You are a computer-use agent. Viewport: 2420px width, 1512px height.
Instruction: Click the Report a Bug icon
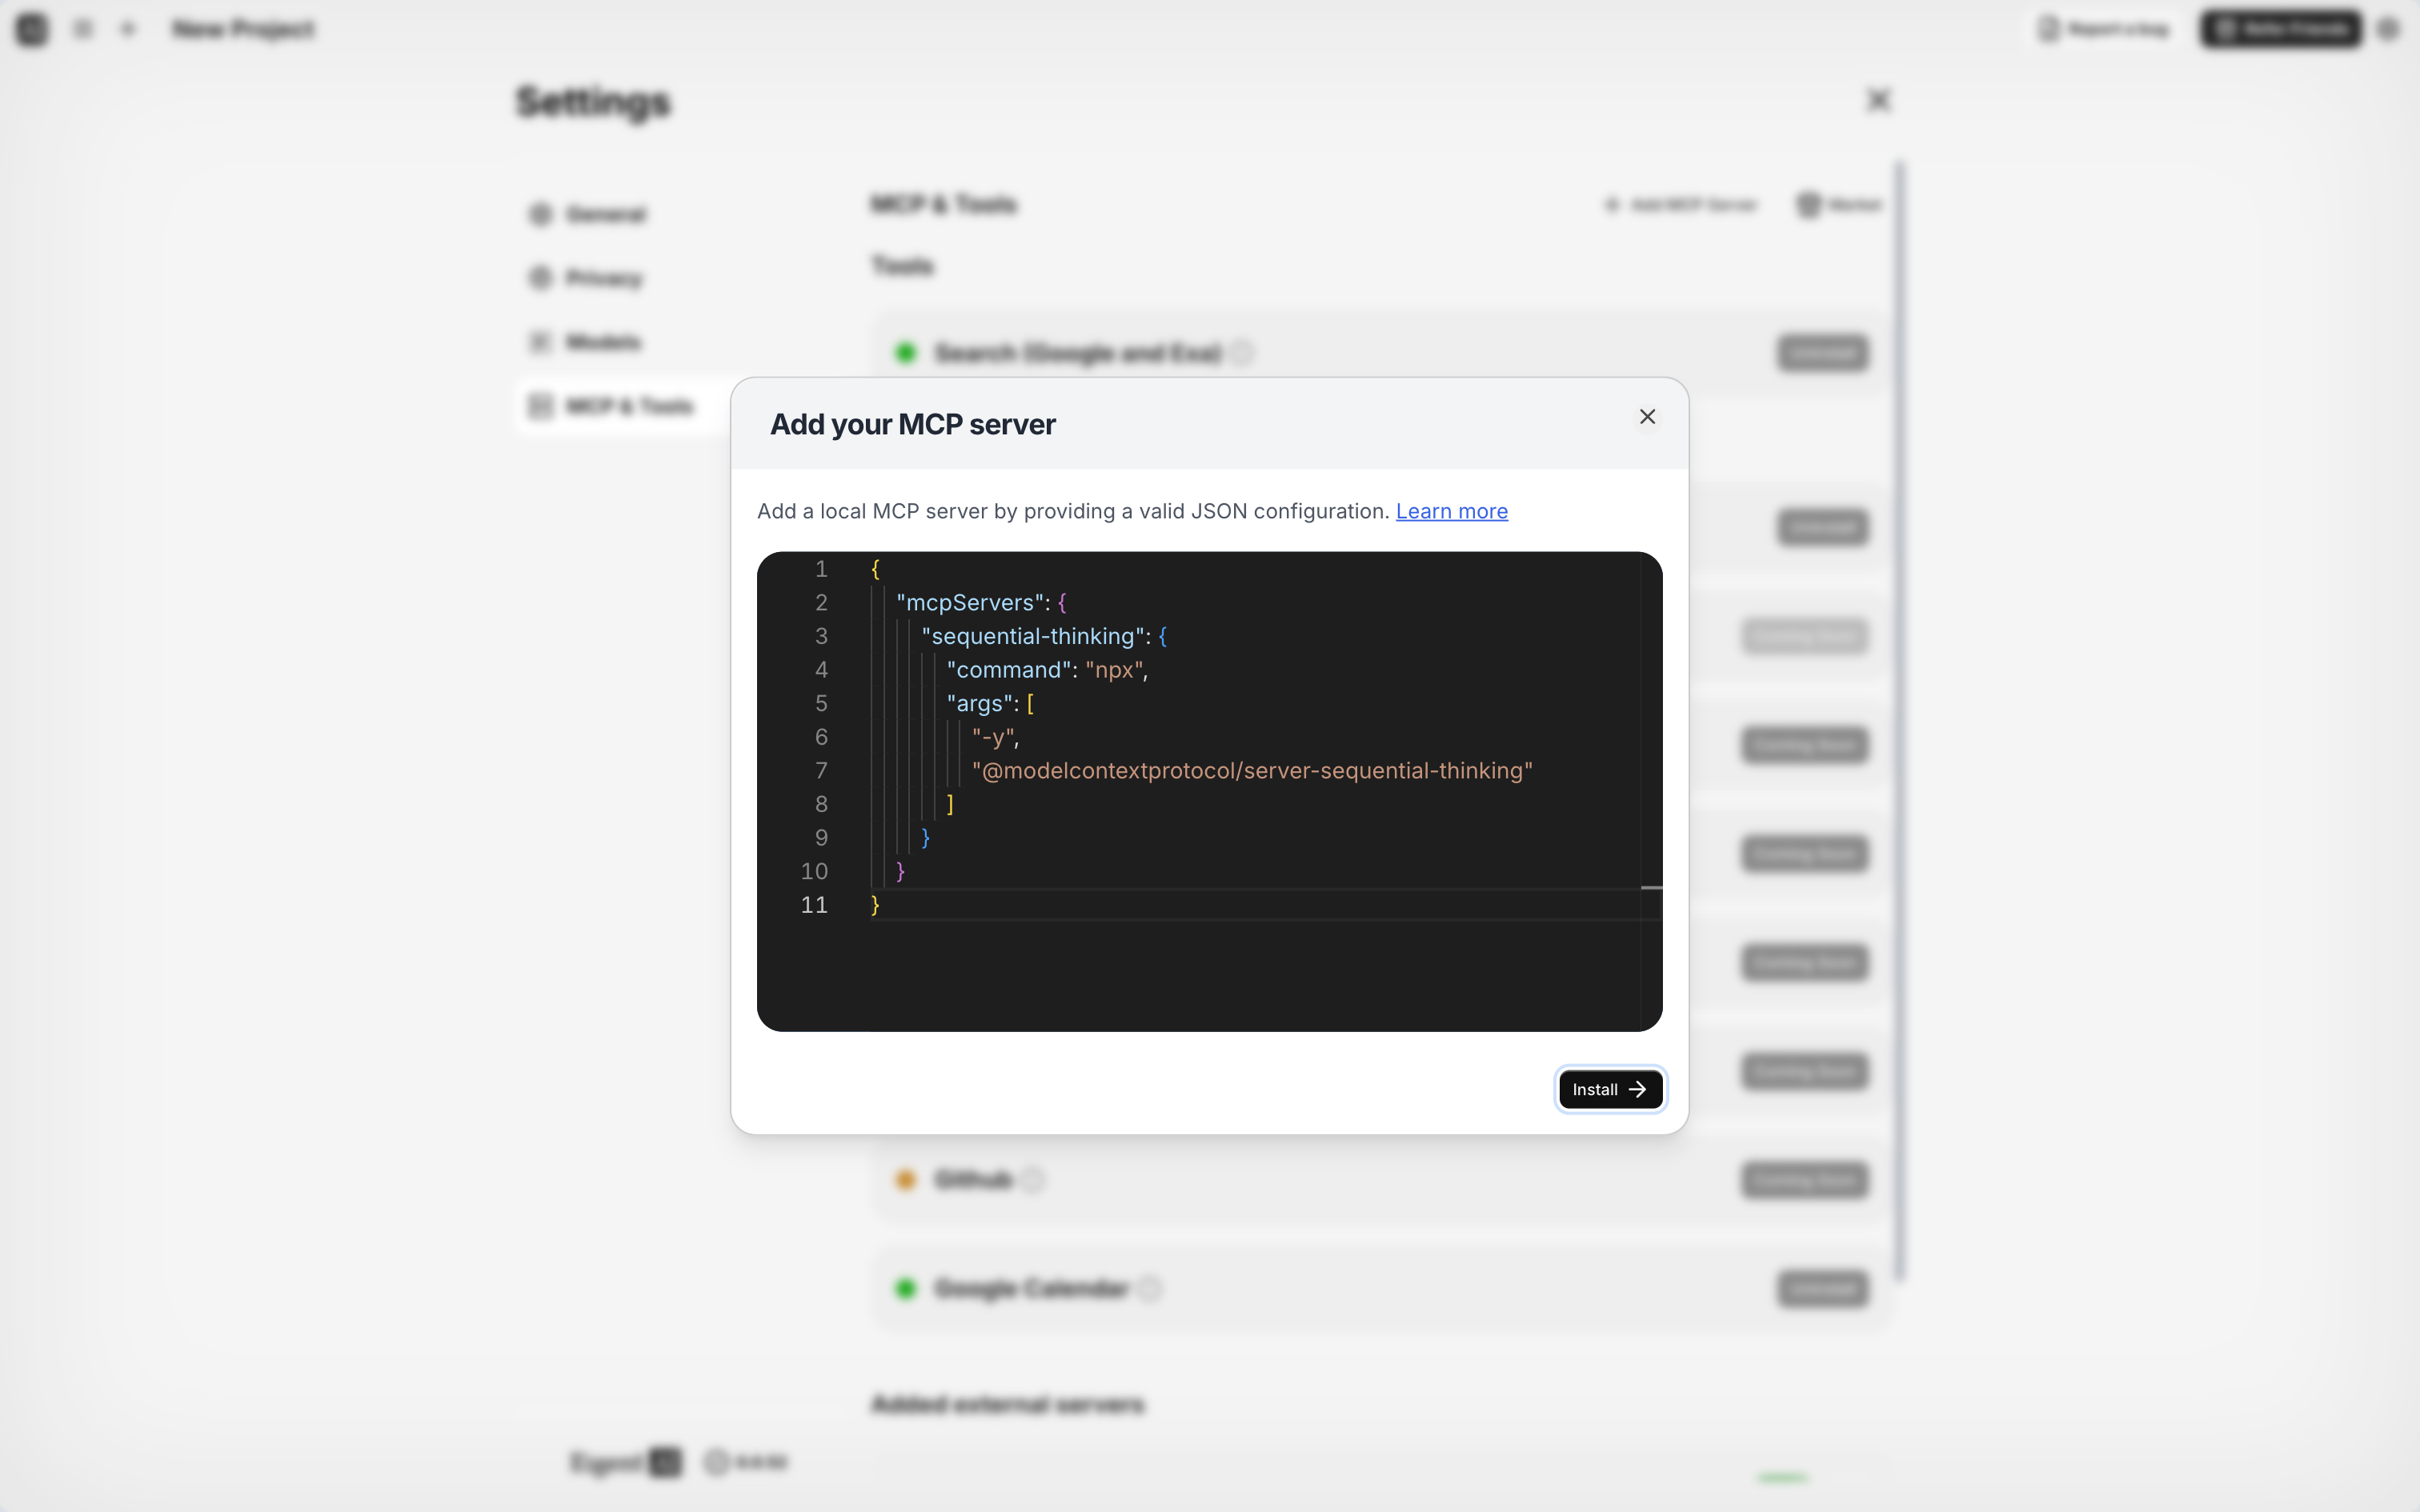[2048, 29]
